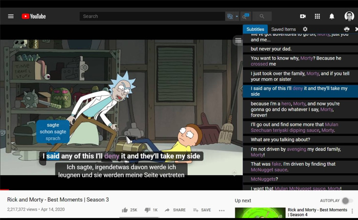Click the search magnifier button

(262, 16)
